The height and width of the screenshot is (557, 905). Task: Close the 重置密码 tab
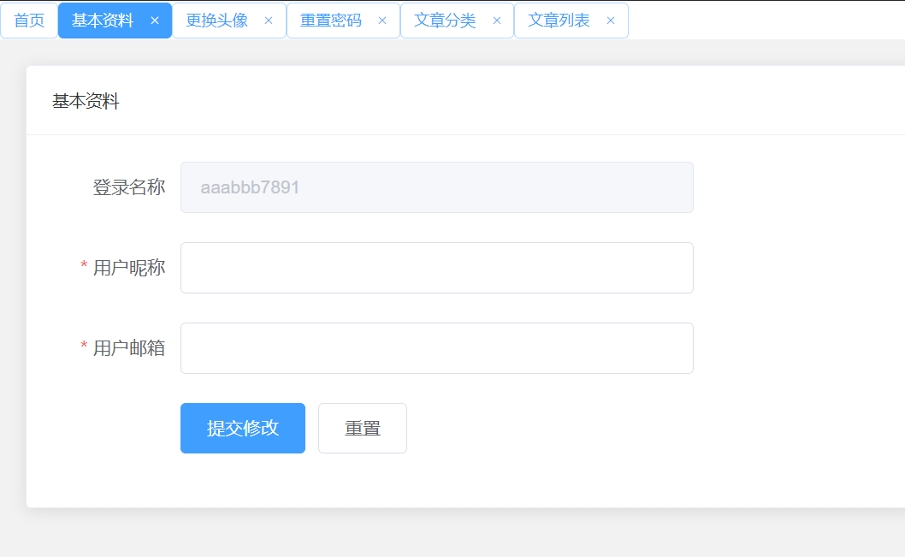(x=382, y=21)
